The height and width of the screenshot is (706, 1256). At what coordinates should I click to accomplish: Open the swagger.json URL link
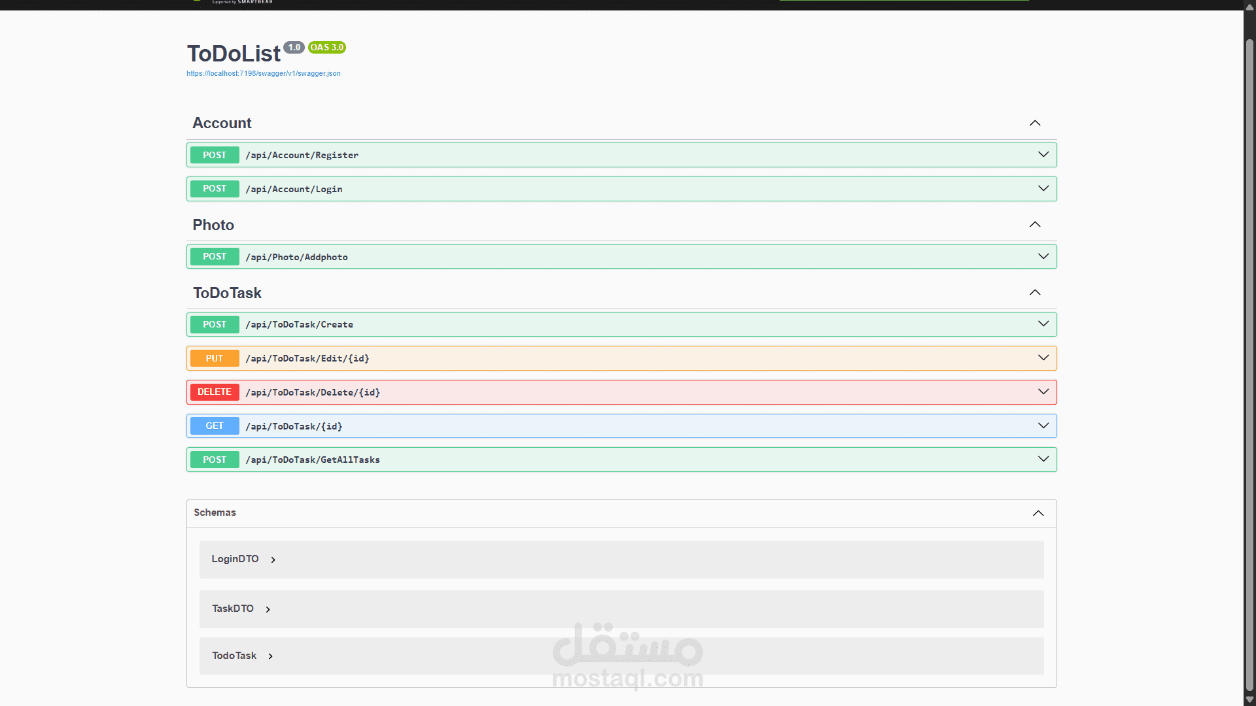tap(263, 73)
